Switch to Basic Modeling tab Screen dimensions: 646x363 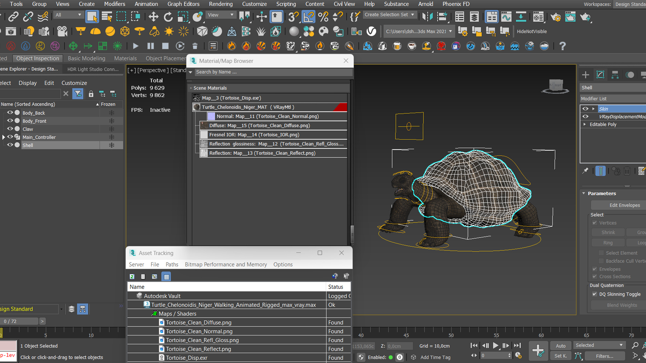point(86,58)
